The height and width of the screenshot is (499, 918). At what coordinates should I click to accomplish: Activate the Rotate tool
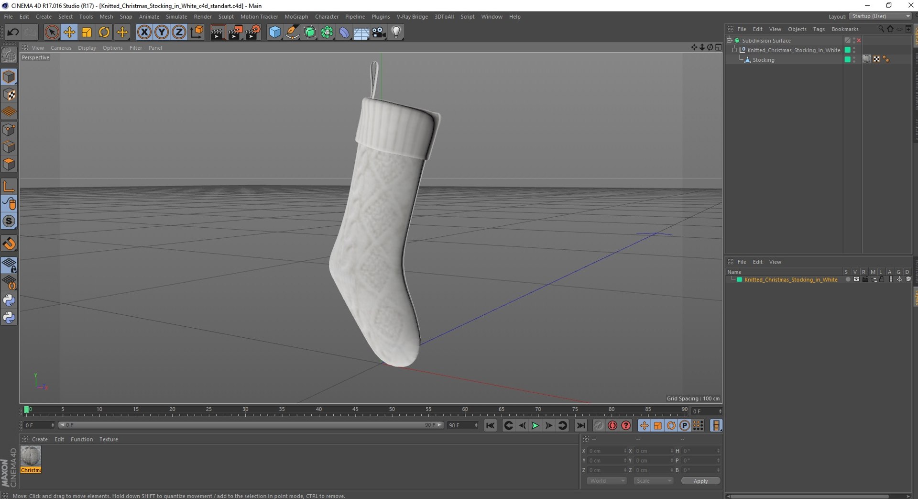tap(104, 33)
